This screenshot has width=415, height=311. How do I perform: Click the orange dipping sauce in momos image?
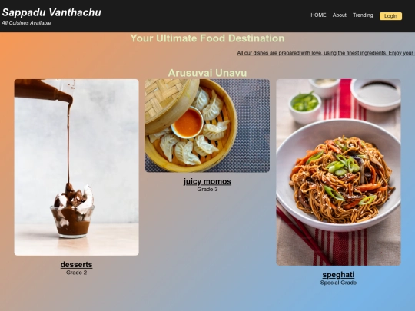188,123
